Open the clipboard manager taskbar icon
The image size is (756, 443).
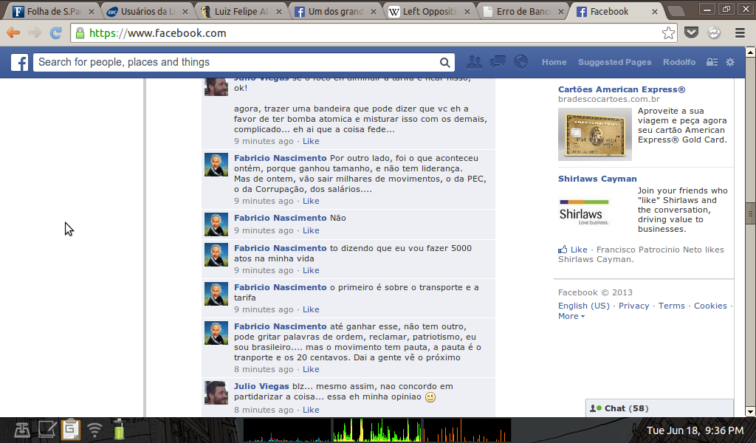click(x=70, y=429)
